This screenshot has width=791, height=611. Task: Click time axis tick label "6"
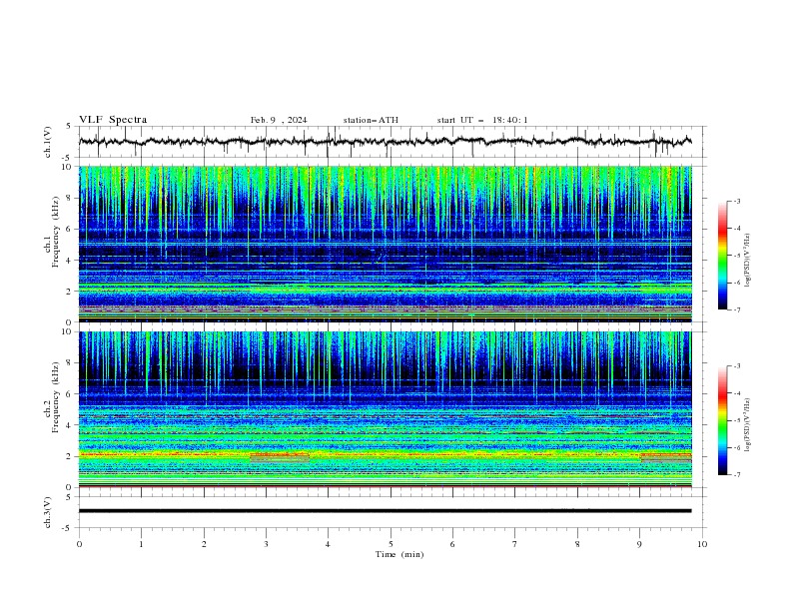point(452,544)
